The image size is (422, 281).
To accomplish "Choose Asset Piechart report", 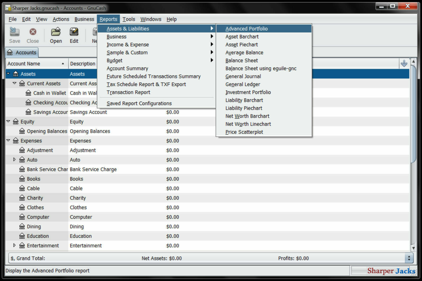I will (x=264, y=44).
